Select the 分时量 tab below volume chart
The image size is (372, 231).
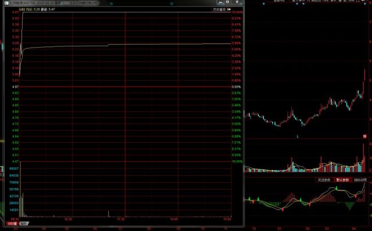(12, 223)
